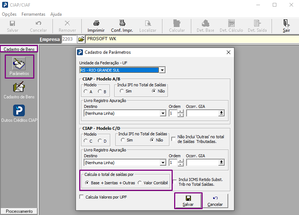Select Modelo C radio button
Screen dimensions: 299x215
click(x=86, y=141)
